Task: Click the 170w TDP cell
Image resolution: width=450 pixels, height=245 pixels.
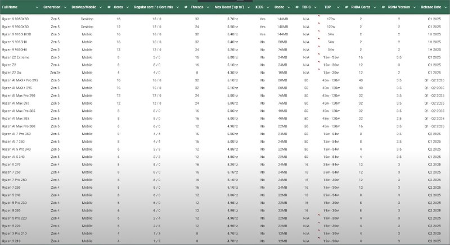Action: pos(331,19)
